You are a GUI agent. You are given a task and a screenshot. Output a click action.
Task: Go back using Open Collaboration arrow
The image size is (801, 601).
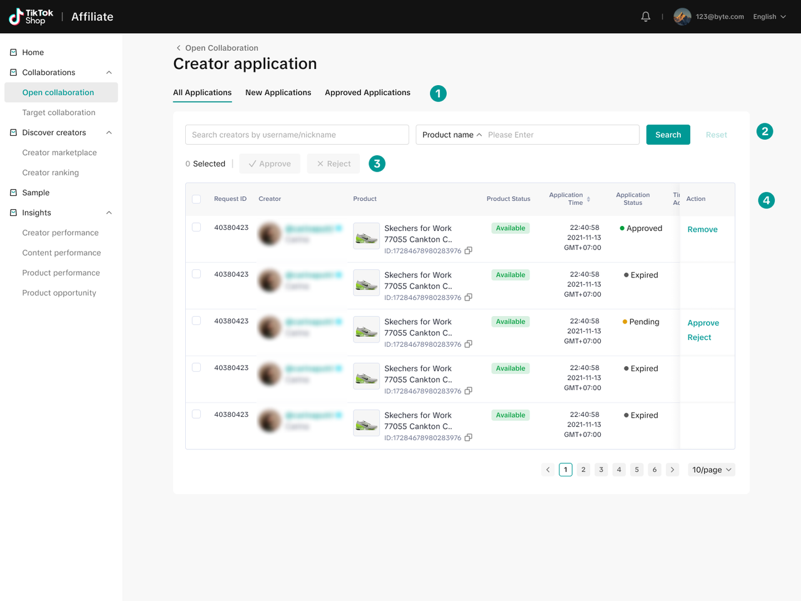click(178, 48)
